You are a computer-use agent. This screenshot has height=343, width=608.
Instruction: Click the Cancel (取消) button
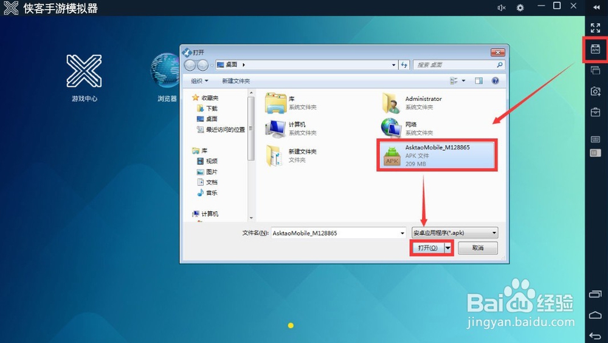pos(478,248)
